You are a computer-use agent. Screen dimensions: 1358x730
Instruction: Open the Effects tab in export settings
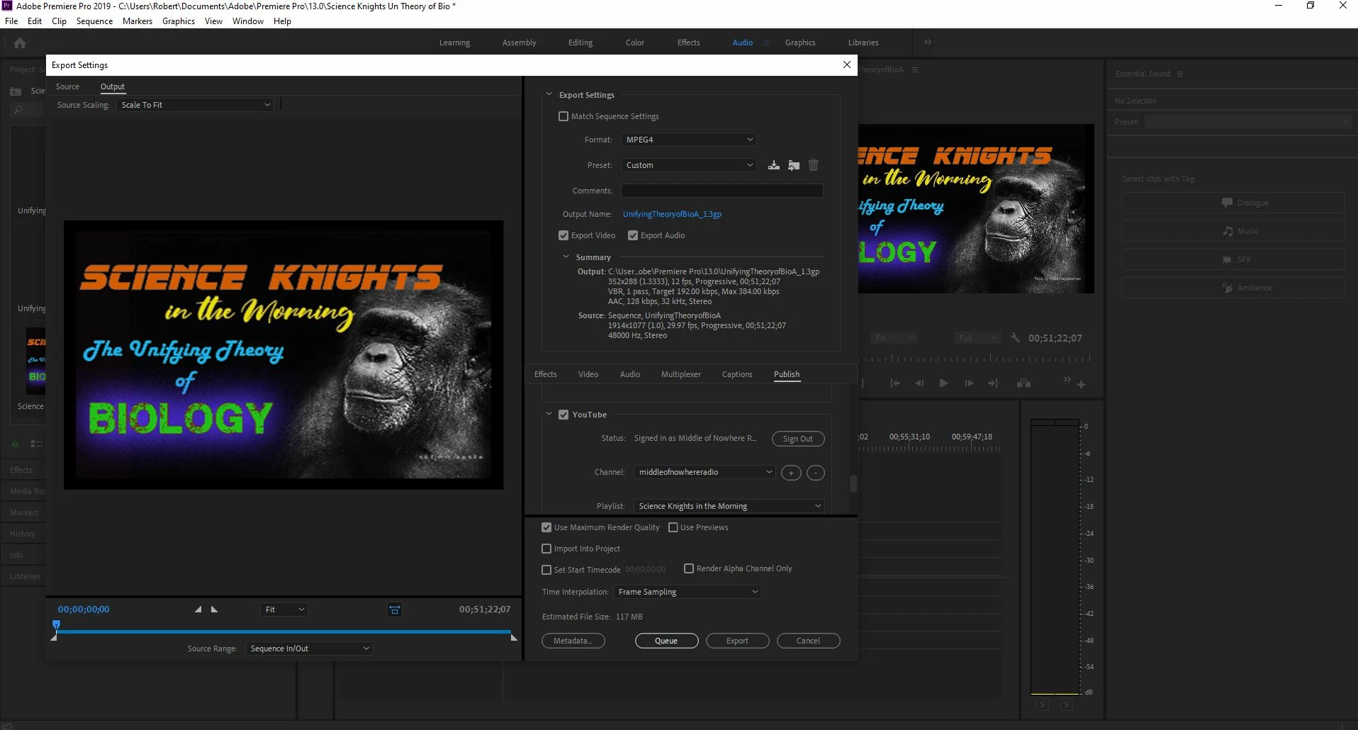[545, 374]
